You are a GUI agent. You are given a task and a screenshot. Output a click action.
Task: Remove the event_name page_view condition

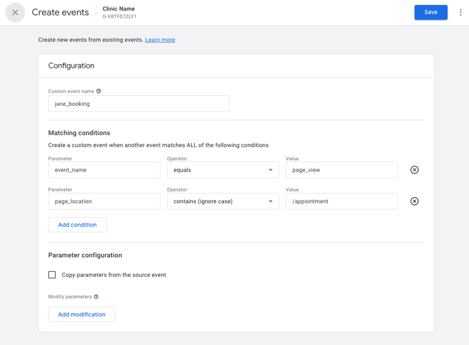(x=414, y=170)
